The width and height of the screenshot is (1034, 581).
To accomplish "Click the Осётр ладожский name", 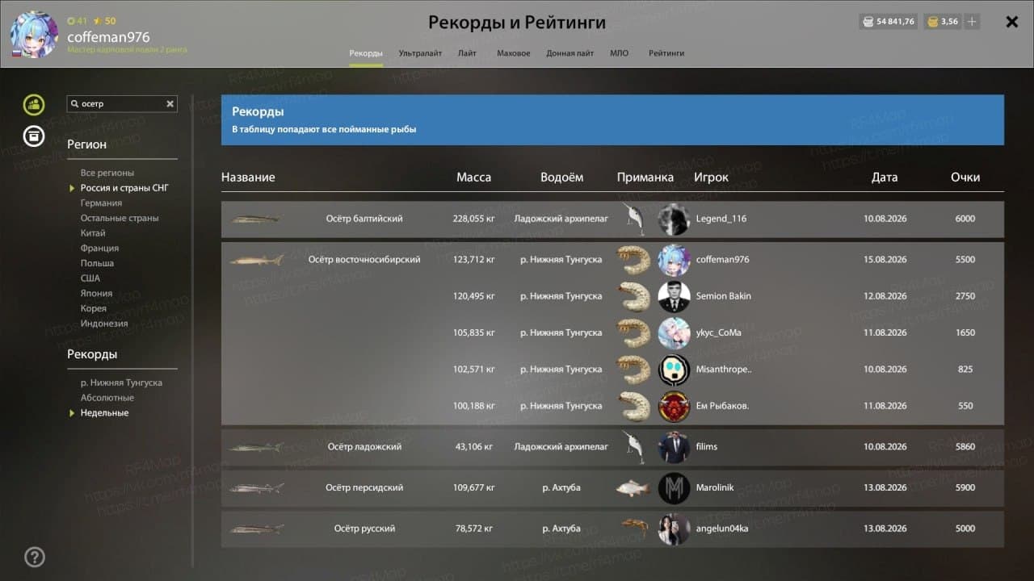I will [364, 447].
